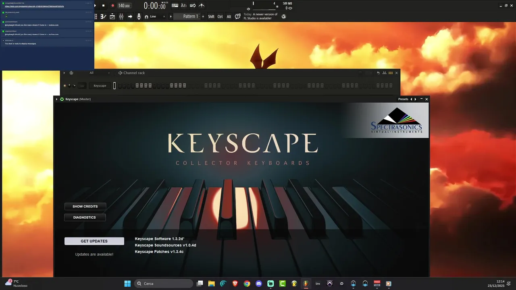
Task: Open the Windows Start menu
Action: tap(127, 284)
